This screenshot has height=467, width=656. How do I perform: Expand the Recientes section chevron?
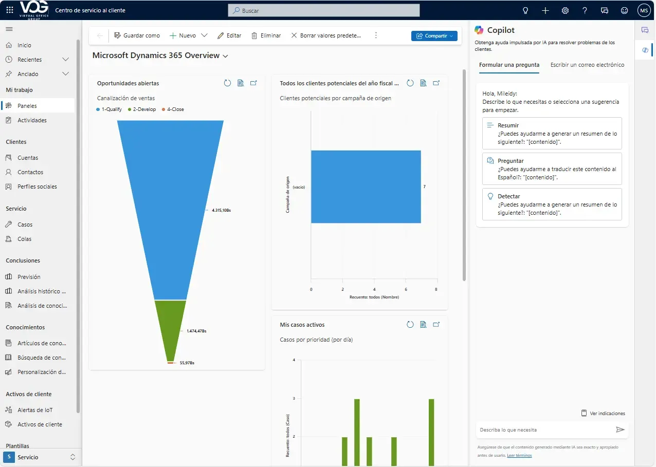pos(65,60)
